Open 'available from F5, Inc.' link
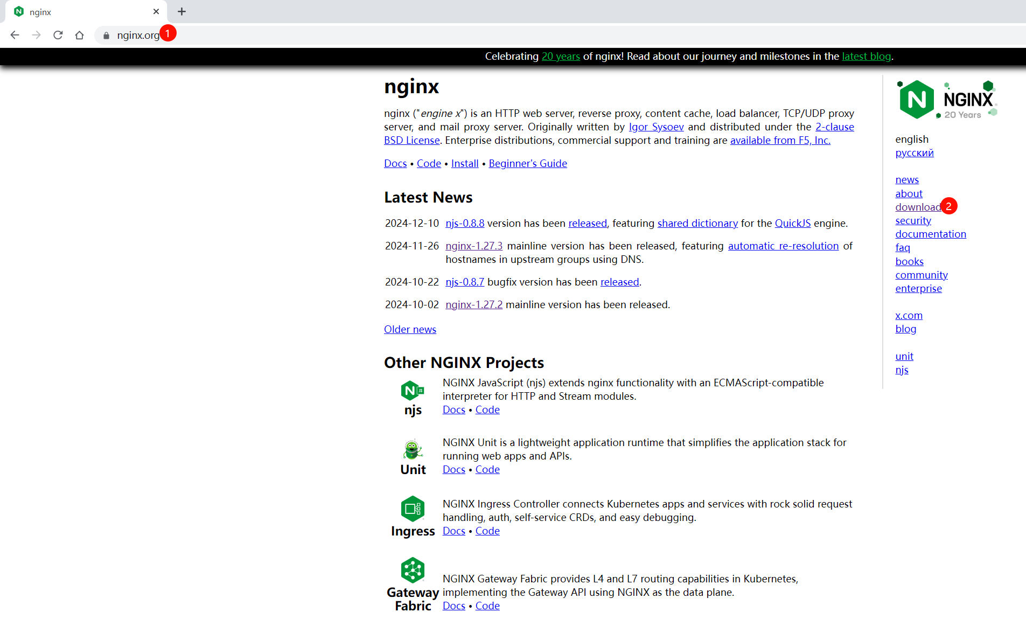Image resolution: width=1026 pixels, height=640 pixels. click(780, 140)
